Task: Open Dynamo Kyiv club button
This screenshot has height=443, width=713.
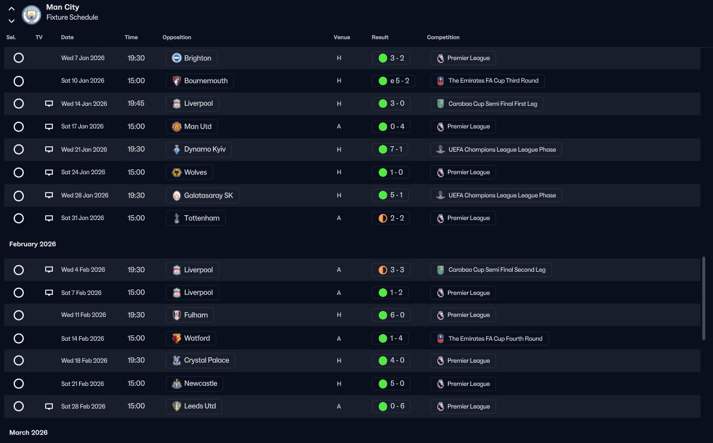Action: (x=198, y=149)
